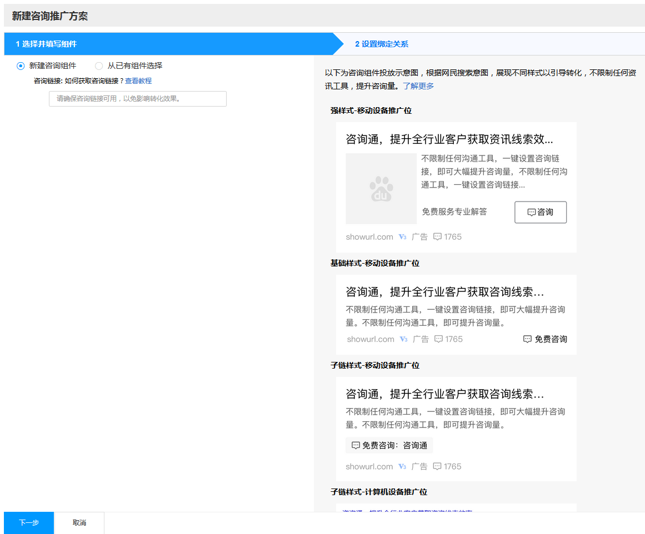The image size is (645, 534).
Task: Click the chat icon beside 1765 in 子链样式 preview
Action: [x=437, y=467]
